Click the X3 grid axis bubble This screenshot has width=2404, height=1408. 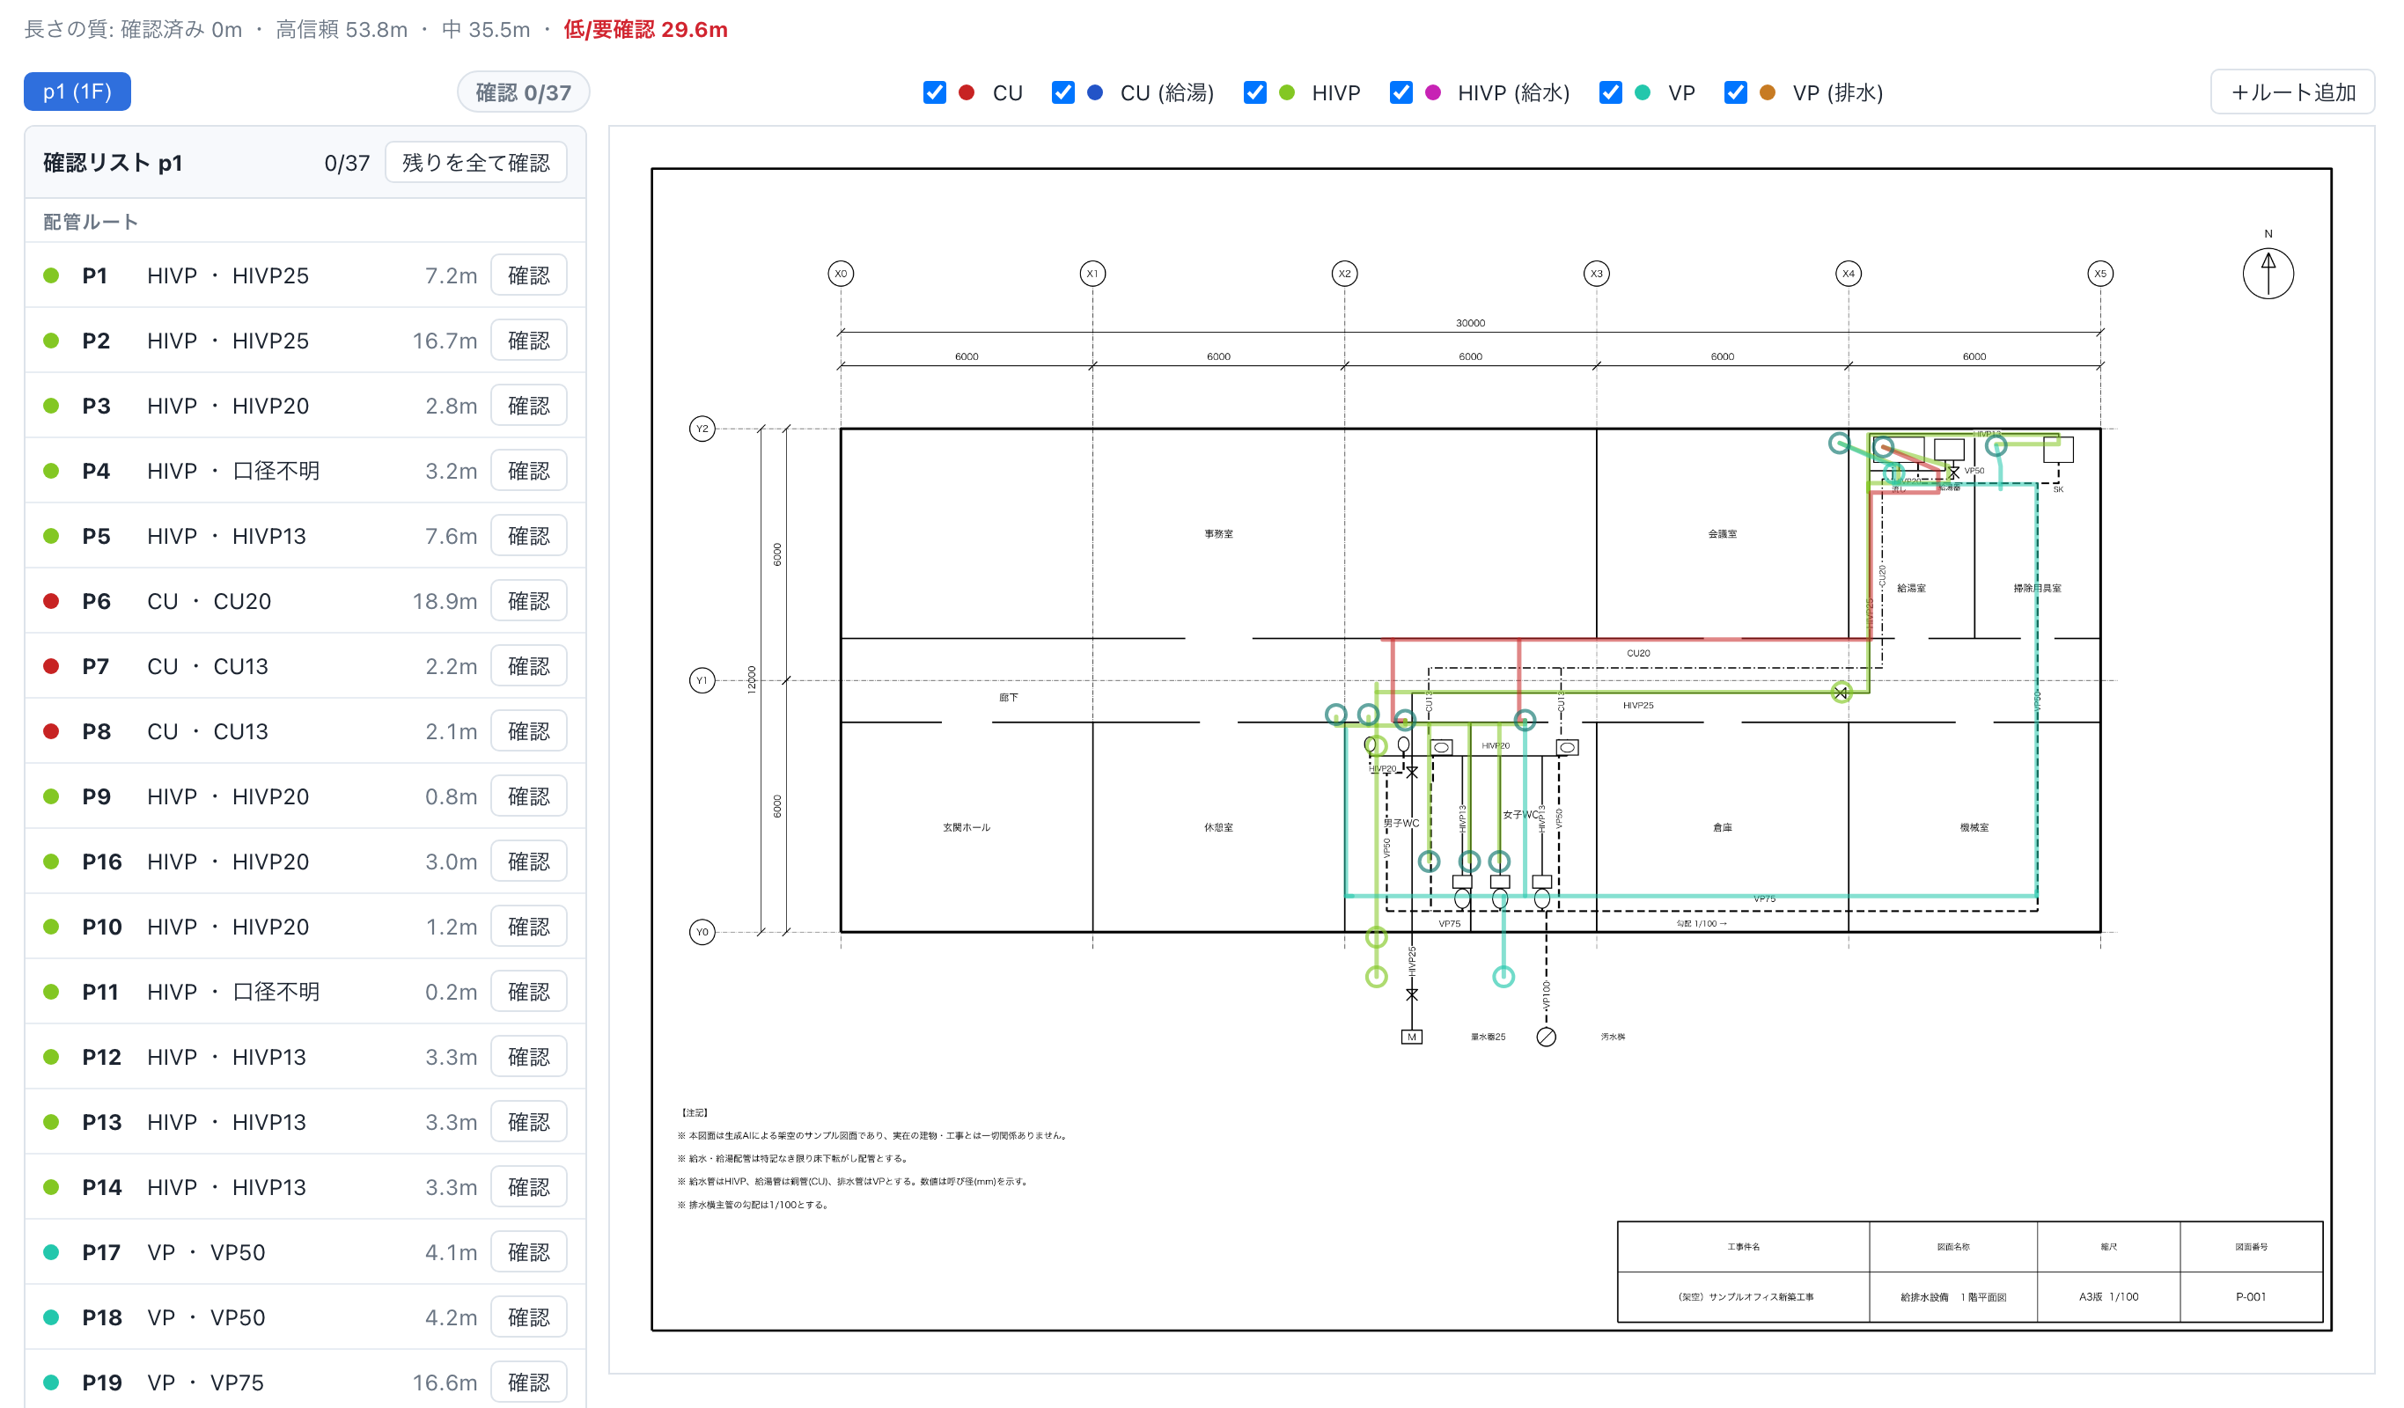[x=1596, y=274]
